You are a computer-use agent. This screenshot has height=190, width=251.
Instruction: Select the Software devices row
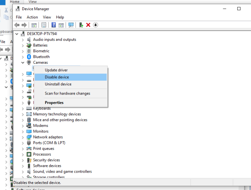pyautogui.click(x=47, y=166)
